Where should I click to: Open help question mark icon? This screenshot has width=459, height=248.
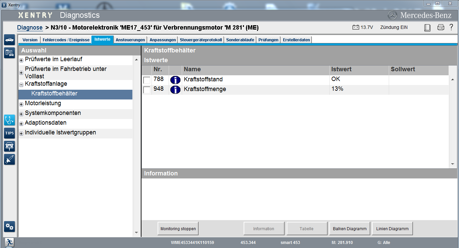point(451,27)
